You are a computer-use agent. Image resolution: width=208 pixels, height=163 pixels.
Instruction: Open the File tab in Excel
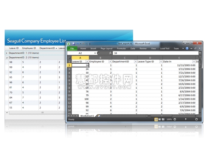coord(72,49)
